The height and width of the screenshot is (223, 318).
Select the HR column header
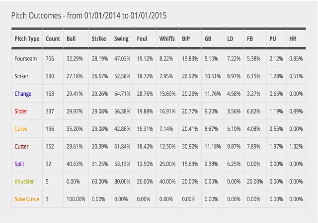[293, 39]
